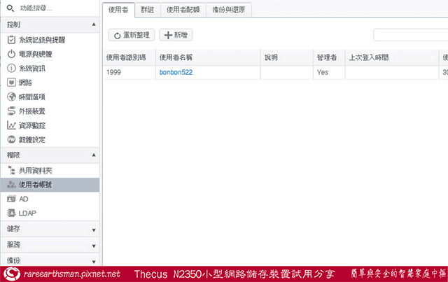Open 共用資料夾 menu label

[x=36, y=171]
